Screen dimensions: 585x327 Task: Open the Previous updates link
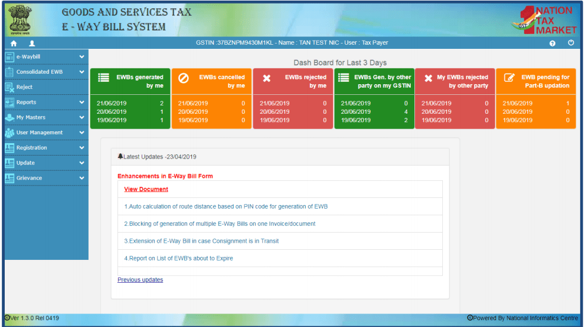(140, 280)
